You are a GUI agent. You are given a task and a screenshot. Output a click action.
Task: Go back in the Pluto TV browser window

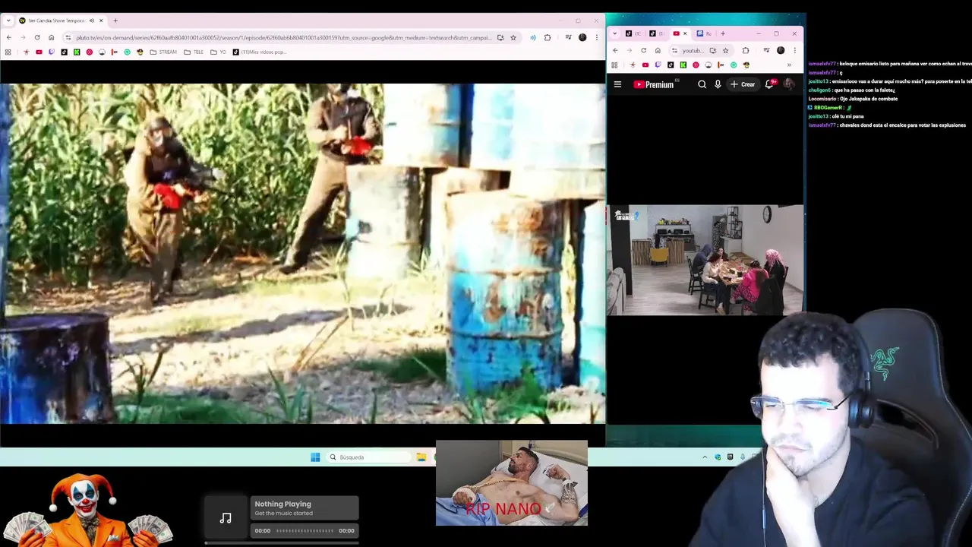pos(9,37)
